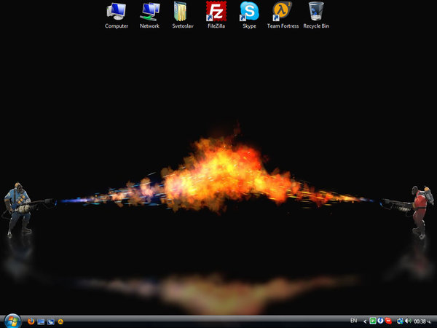Image resolution: width=437 pixels, height=328 pixels.
Task: Click the blue lightning-bolt tray icon
Action: [x=380, y=321]
